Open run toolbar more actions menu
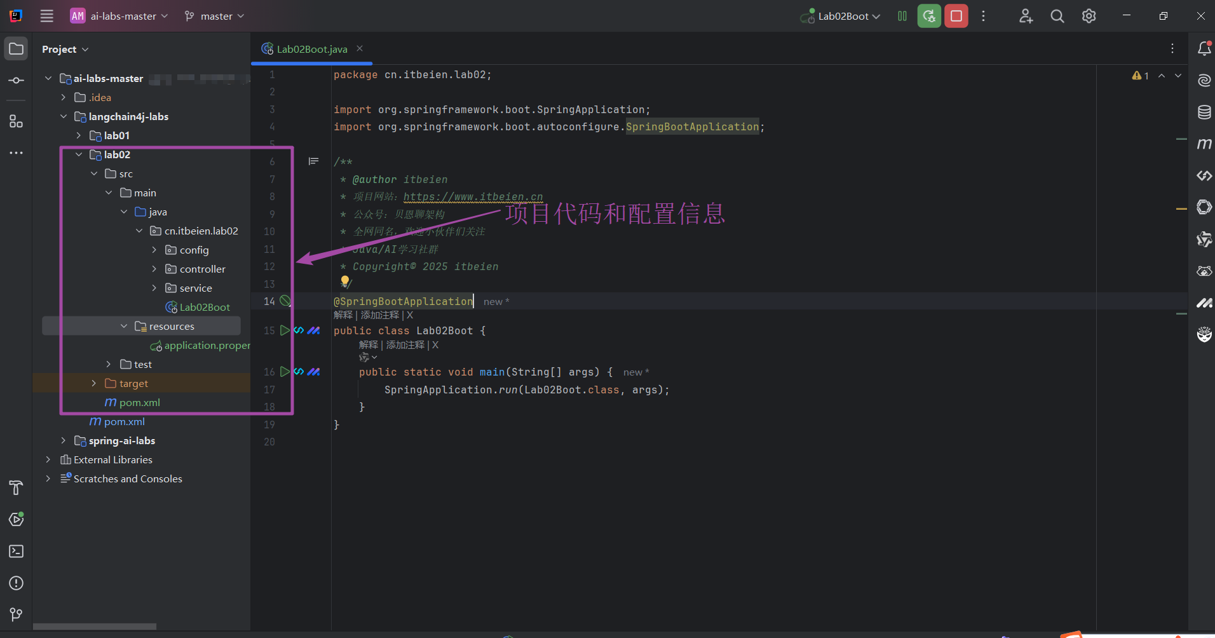The image size is (1215, 638). 983,16
